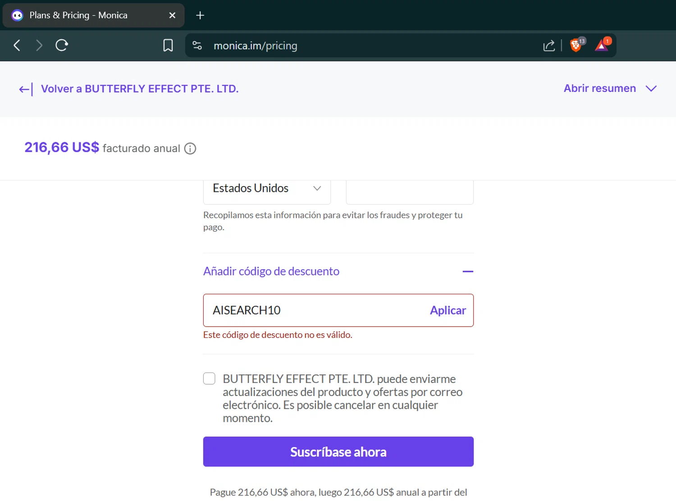Bookmark this page with the bookmark icon
Viewport: 676px width, 501px height.
[168, 46]
